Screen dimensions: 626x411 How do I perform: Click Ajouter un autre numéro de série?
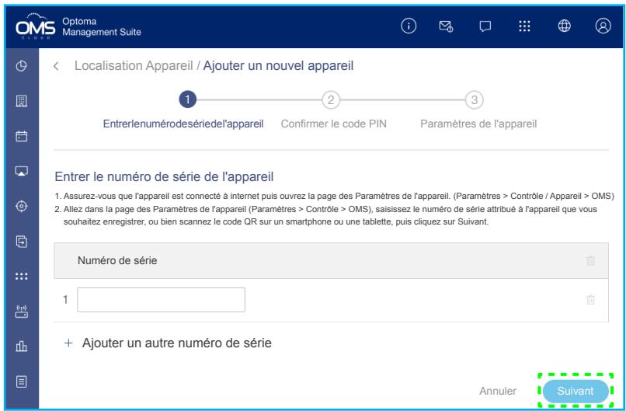(x=177, y=343)
